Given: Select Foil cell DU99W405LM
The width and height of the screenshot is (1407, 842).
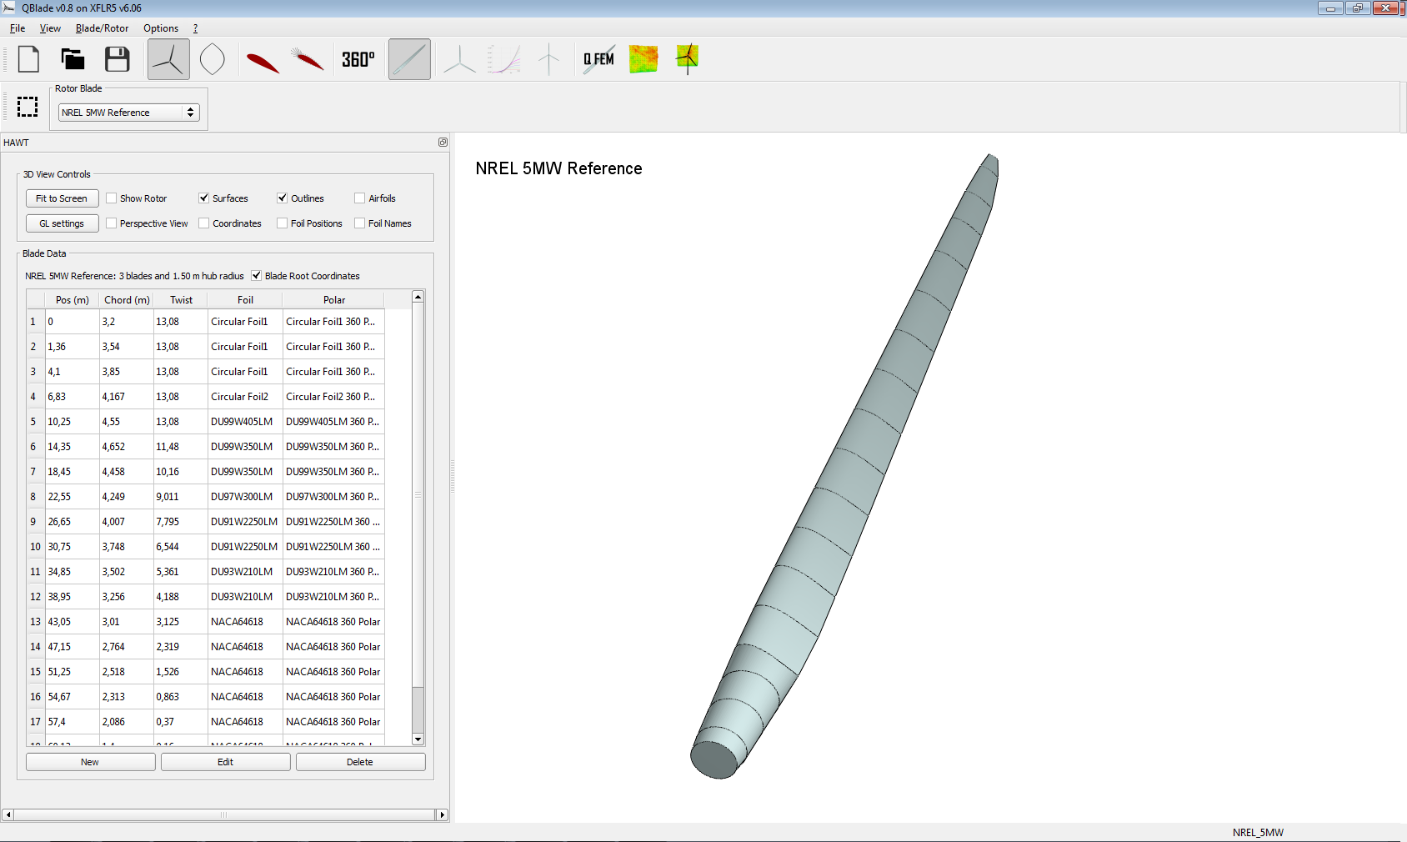Looking at the screenshot, I should (x=245, y=422).
